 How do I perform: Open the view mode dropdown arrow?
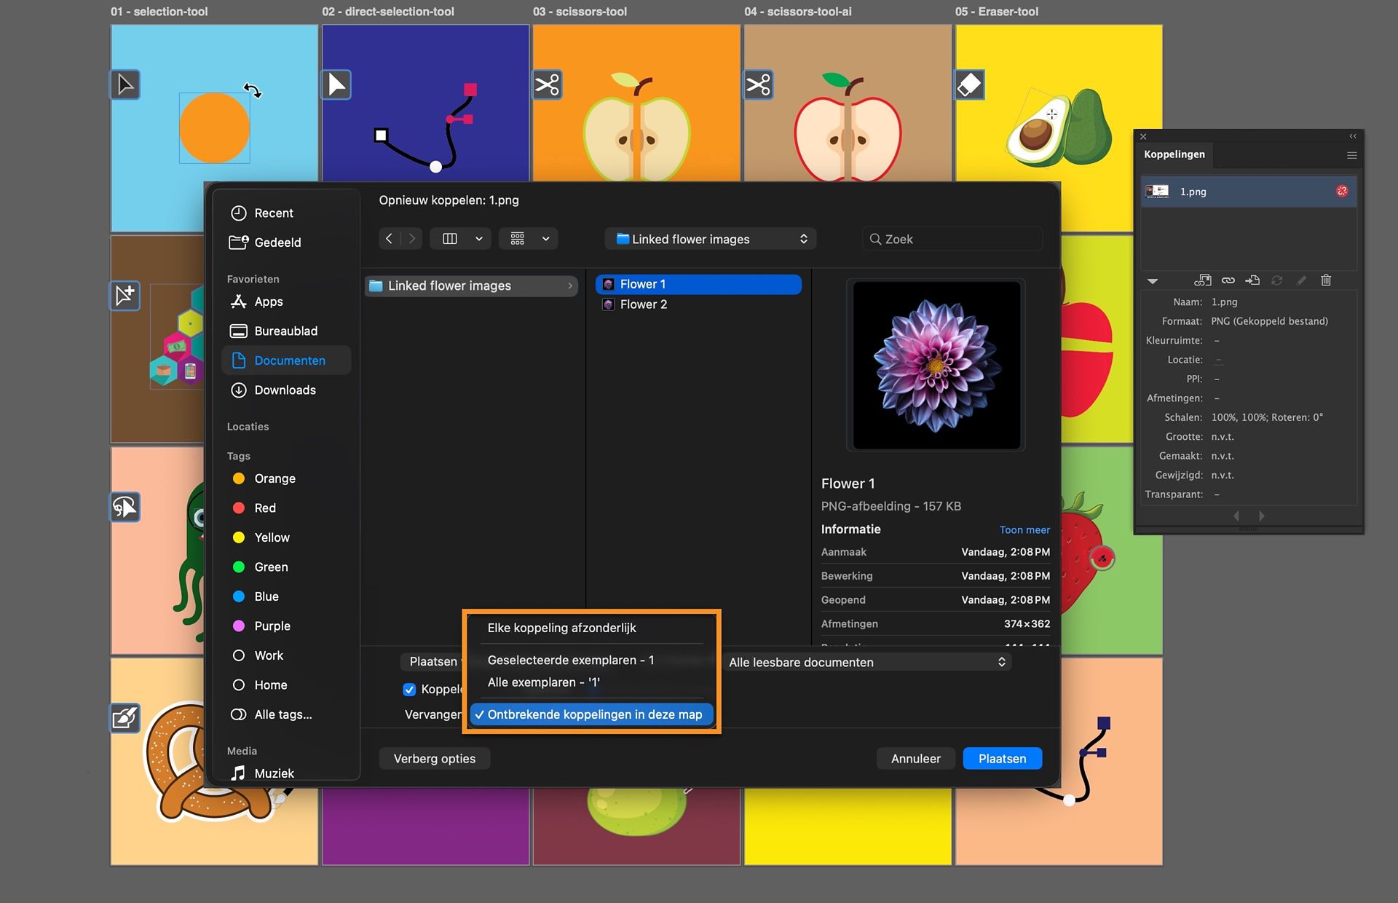click(479, 239)
